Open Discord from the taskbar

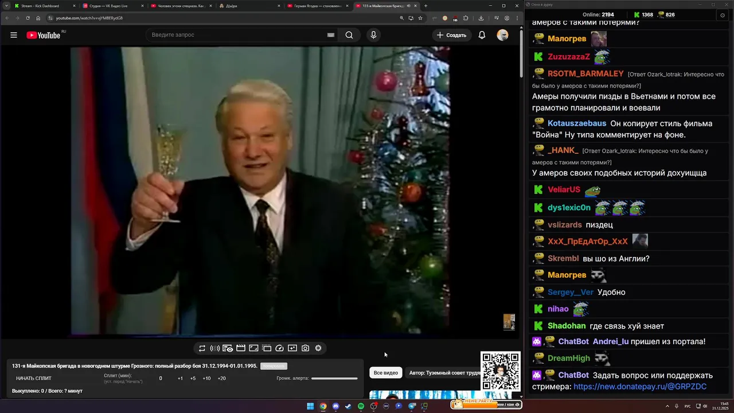pyautogui.click(x=335, y=406)
